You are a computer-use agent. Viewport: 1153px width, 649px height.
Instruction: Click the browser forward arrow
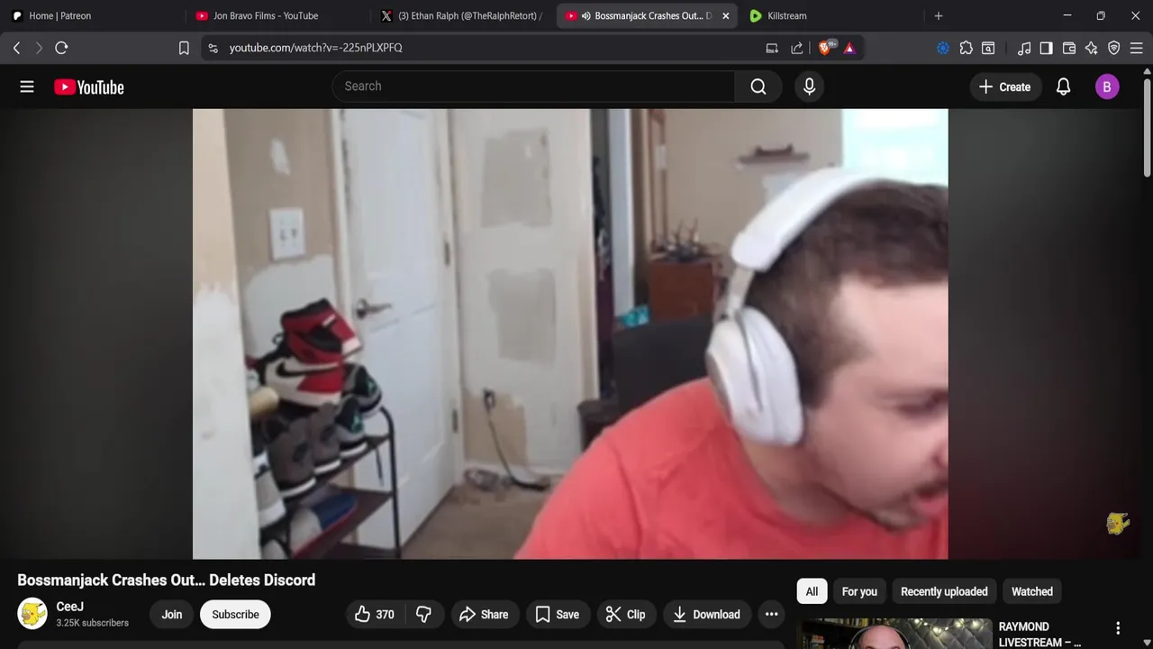(39, 48)
